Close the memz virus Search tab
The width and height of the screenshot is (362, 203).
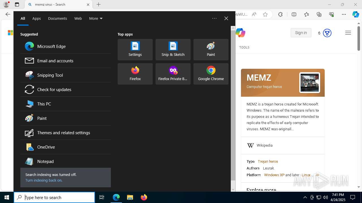[88, 5]
